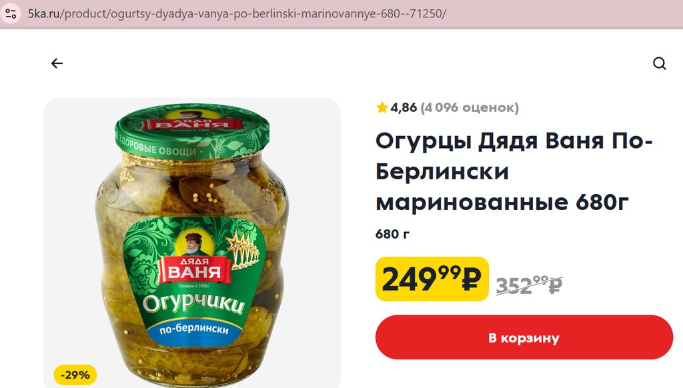
Task: Open search with magnifier icon
Action: tap(660, 63)
